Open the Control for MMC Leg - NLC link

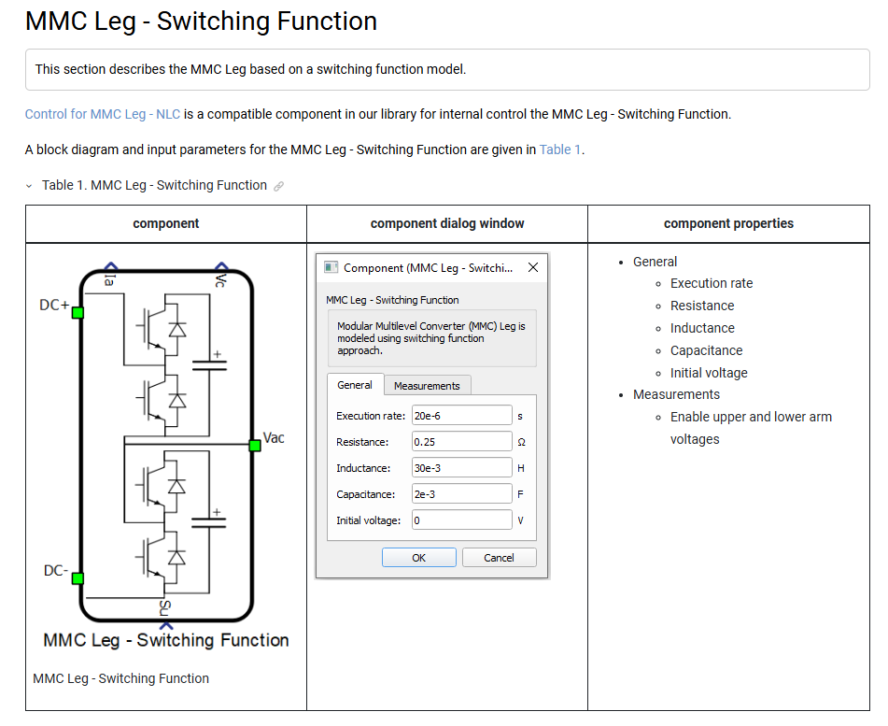point(103,114)
